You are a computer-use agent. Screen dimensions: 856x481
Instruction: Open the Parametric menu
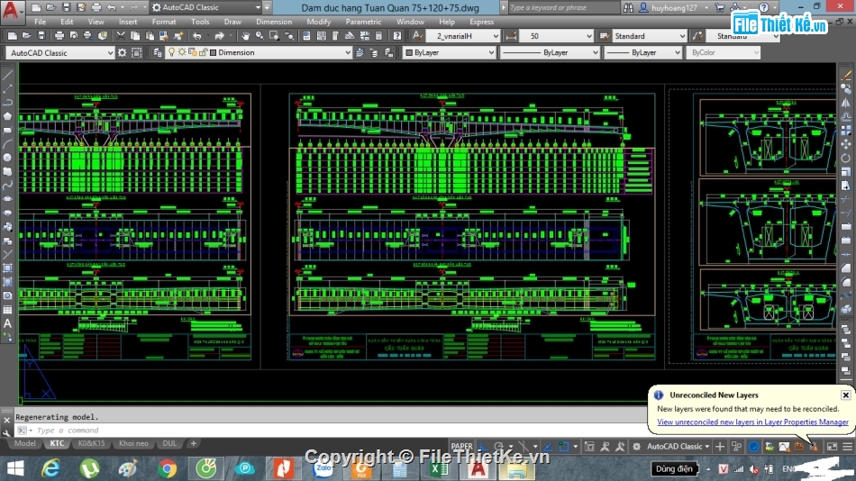363,22
